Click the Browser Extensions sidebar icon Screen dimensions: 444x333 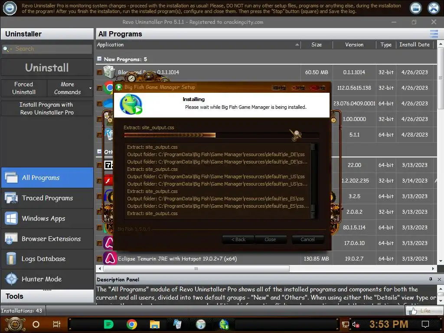(x=11, y=239)
